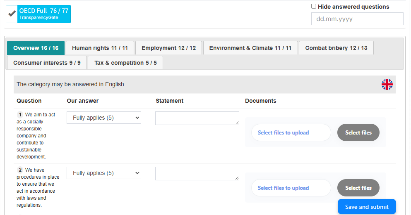The width and height of the screenshot is (411, 215).
Task: Open the Employment 12 / 12 tab
Action: 168,48
